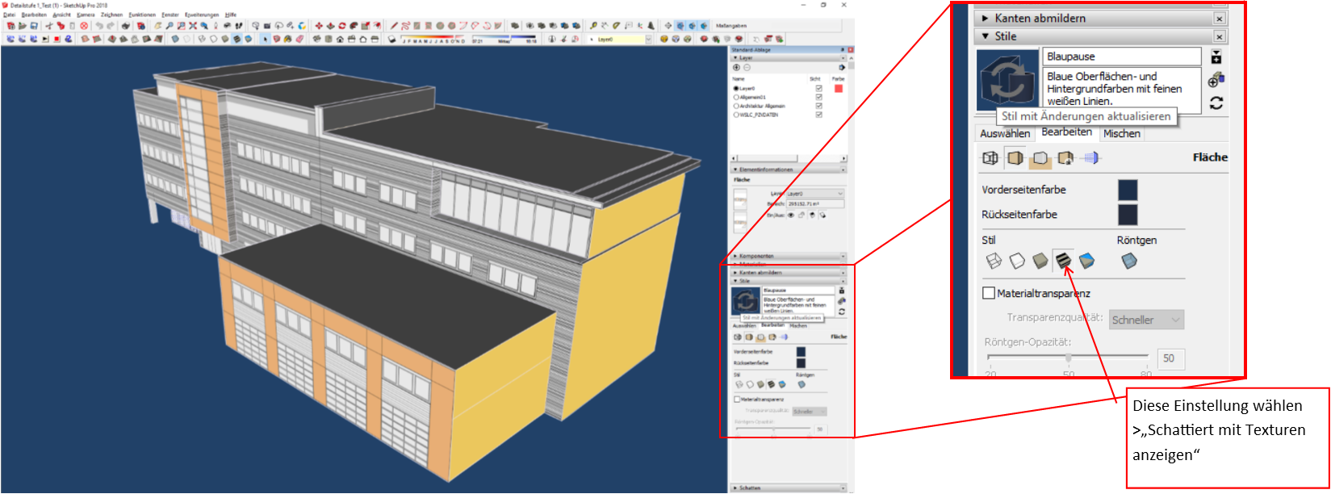The height and width of the screenshot is (494, 1331).
Task: Open the Kamera menu
Action: point(86,15)
